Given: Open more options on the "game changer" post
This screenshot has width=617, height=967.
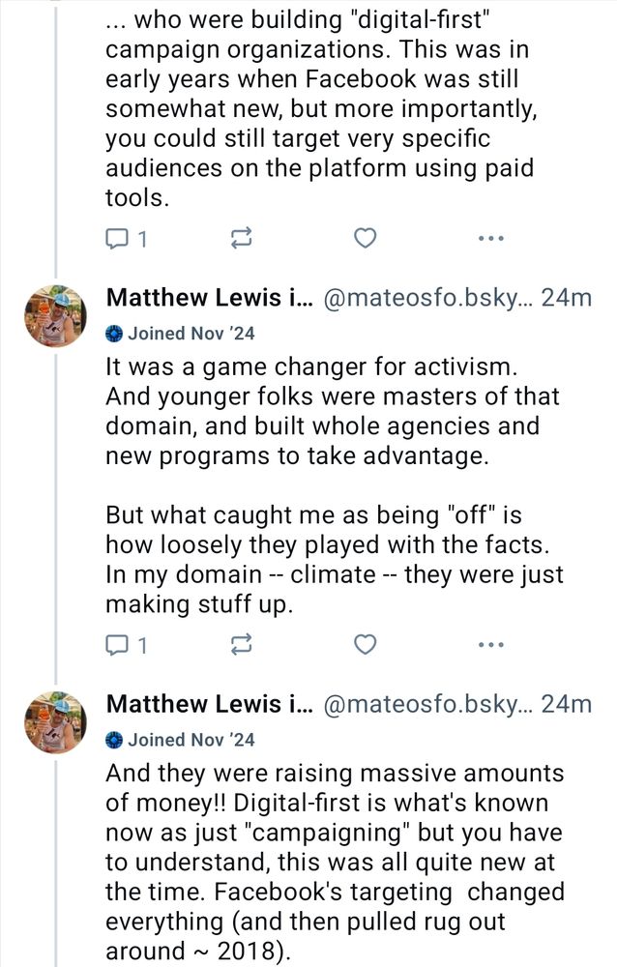Looking at the screenshot, I should 490,644.
